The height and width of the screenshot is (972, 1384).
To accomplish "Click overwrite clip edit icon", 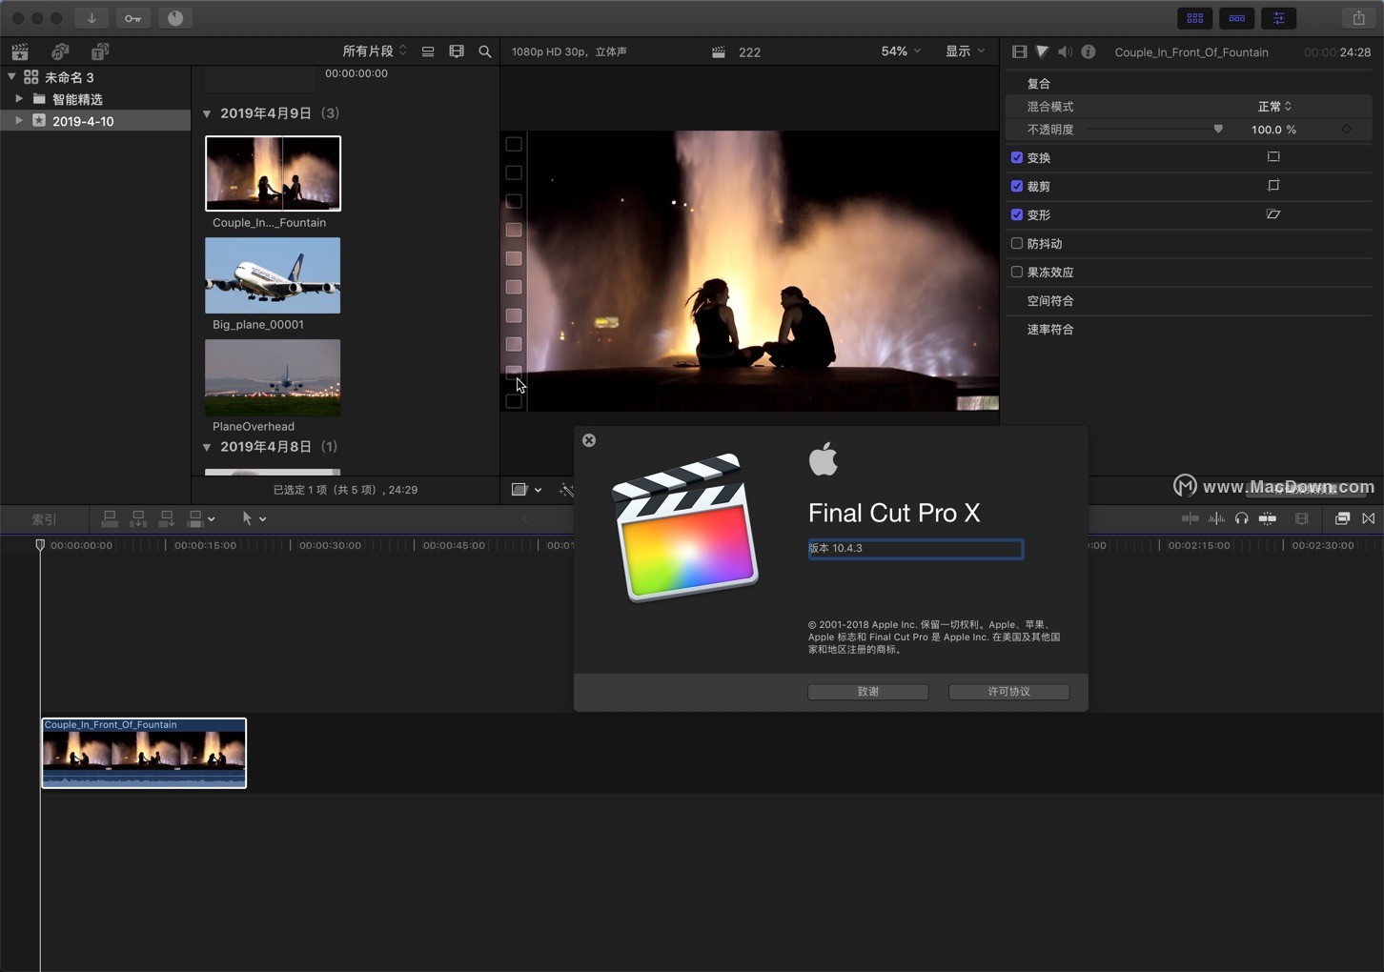I will click(195, 518).
